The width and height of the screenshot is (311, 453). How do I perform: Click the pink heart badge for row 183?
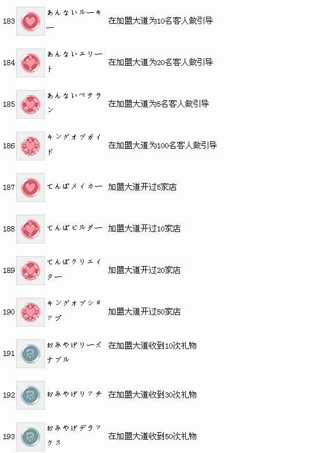tap(31, 21)
